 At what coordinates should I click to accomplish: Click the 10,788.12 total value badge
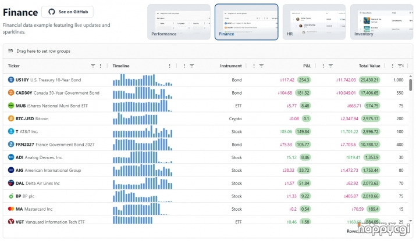click(x=369, y=145)
